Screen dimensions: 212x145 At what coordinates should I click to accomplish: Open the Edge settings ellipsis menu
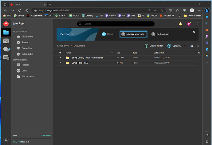[x=199, y=10]
